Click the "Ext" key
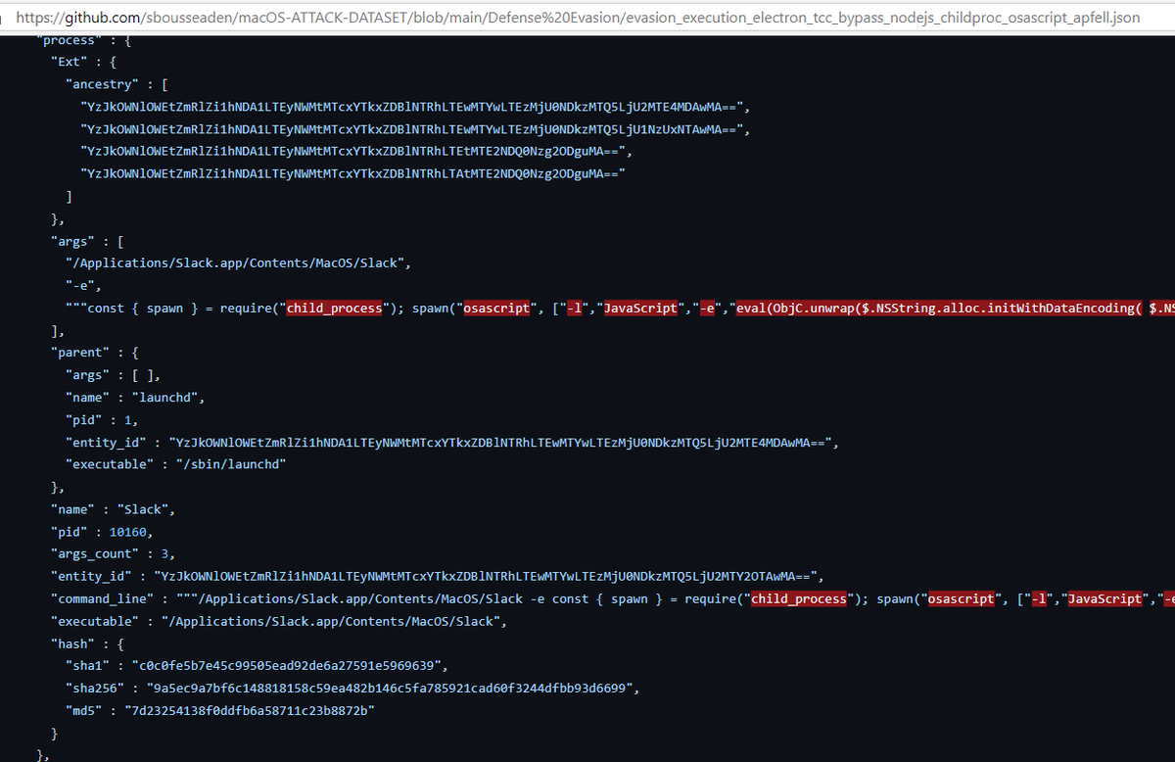1175x762 pixels. (70, 62)
